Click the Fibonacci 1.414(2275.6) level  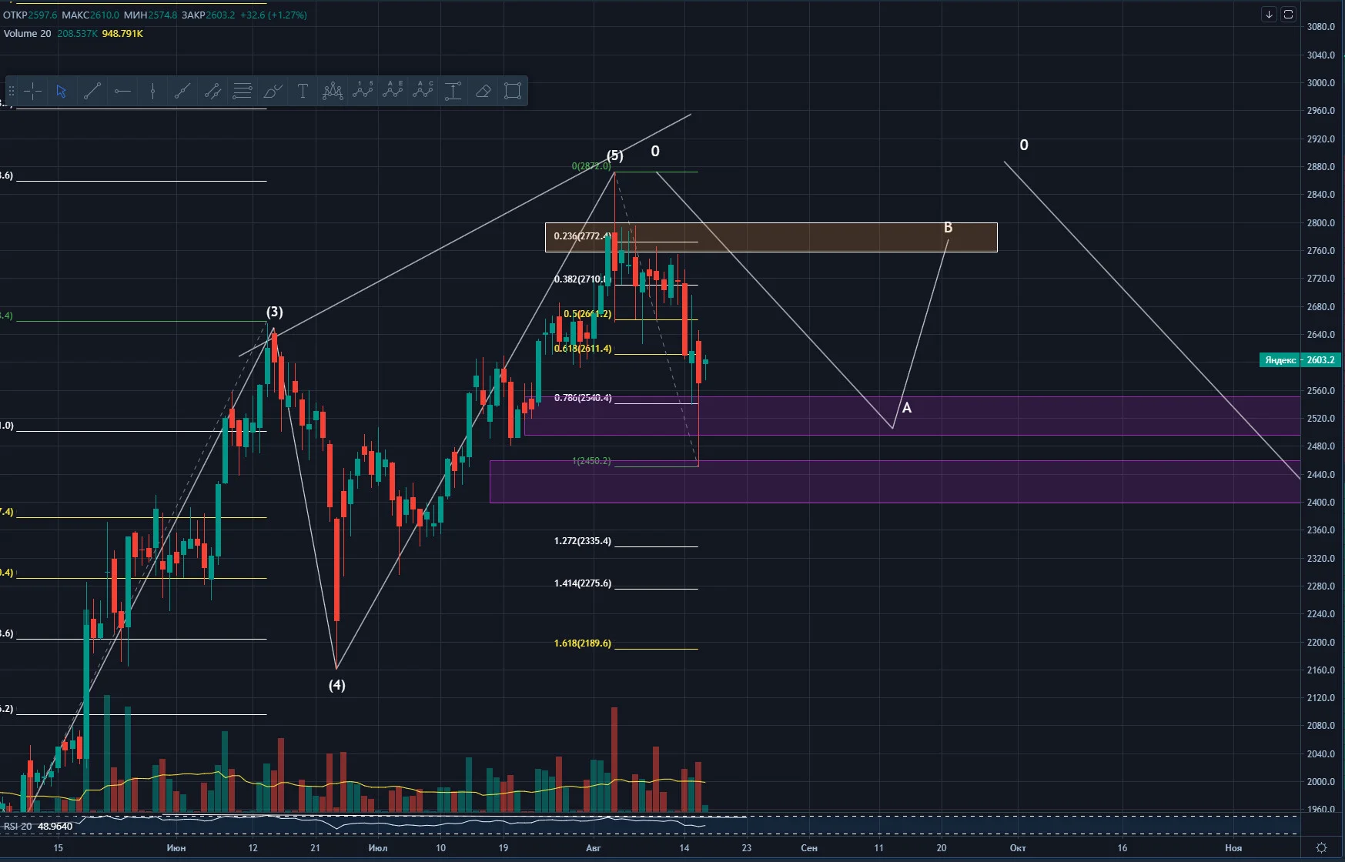point(583,583)
